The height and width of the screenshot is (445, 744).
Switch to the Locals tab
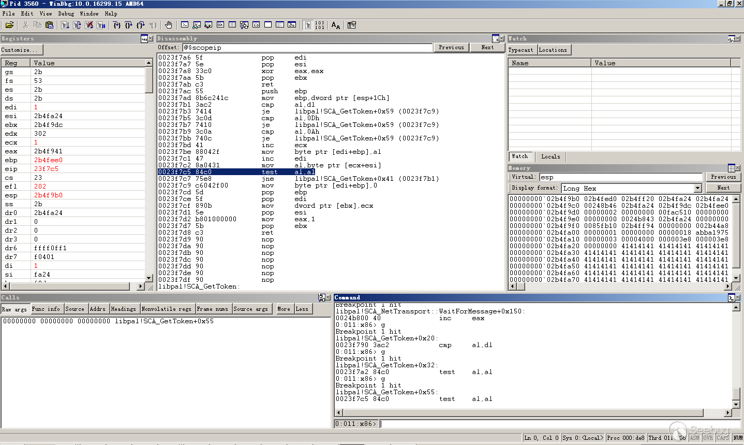pyautogui.click(x=550, y=156)
